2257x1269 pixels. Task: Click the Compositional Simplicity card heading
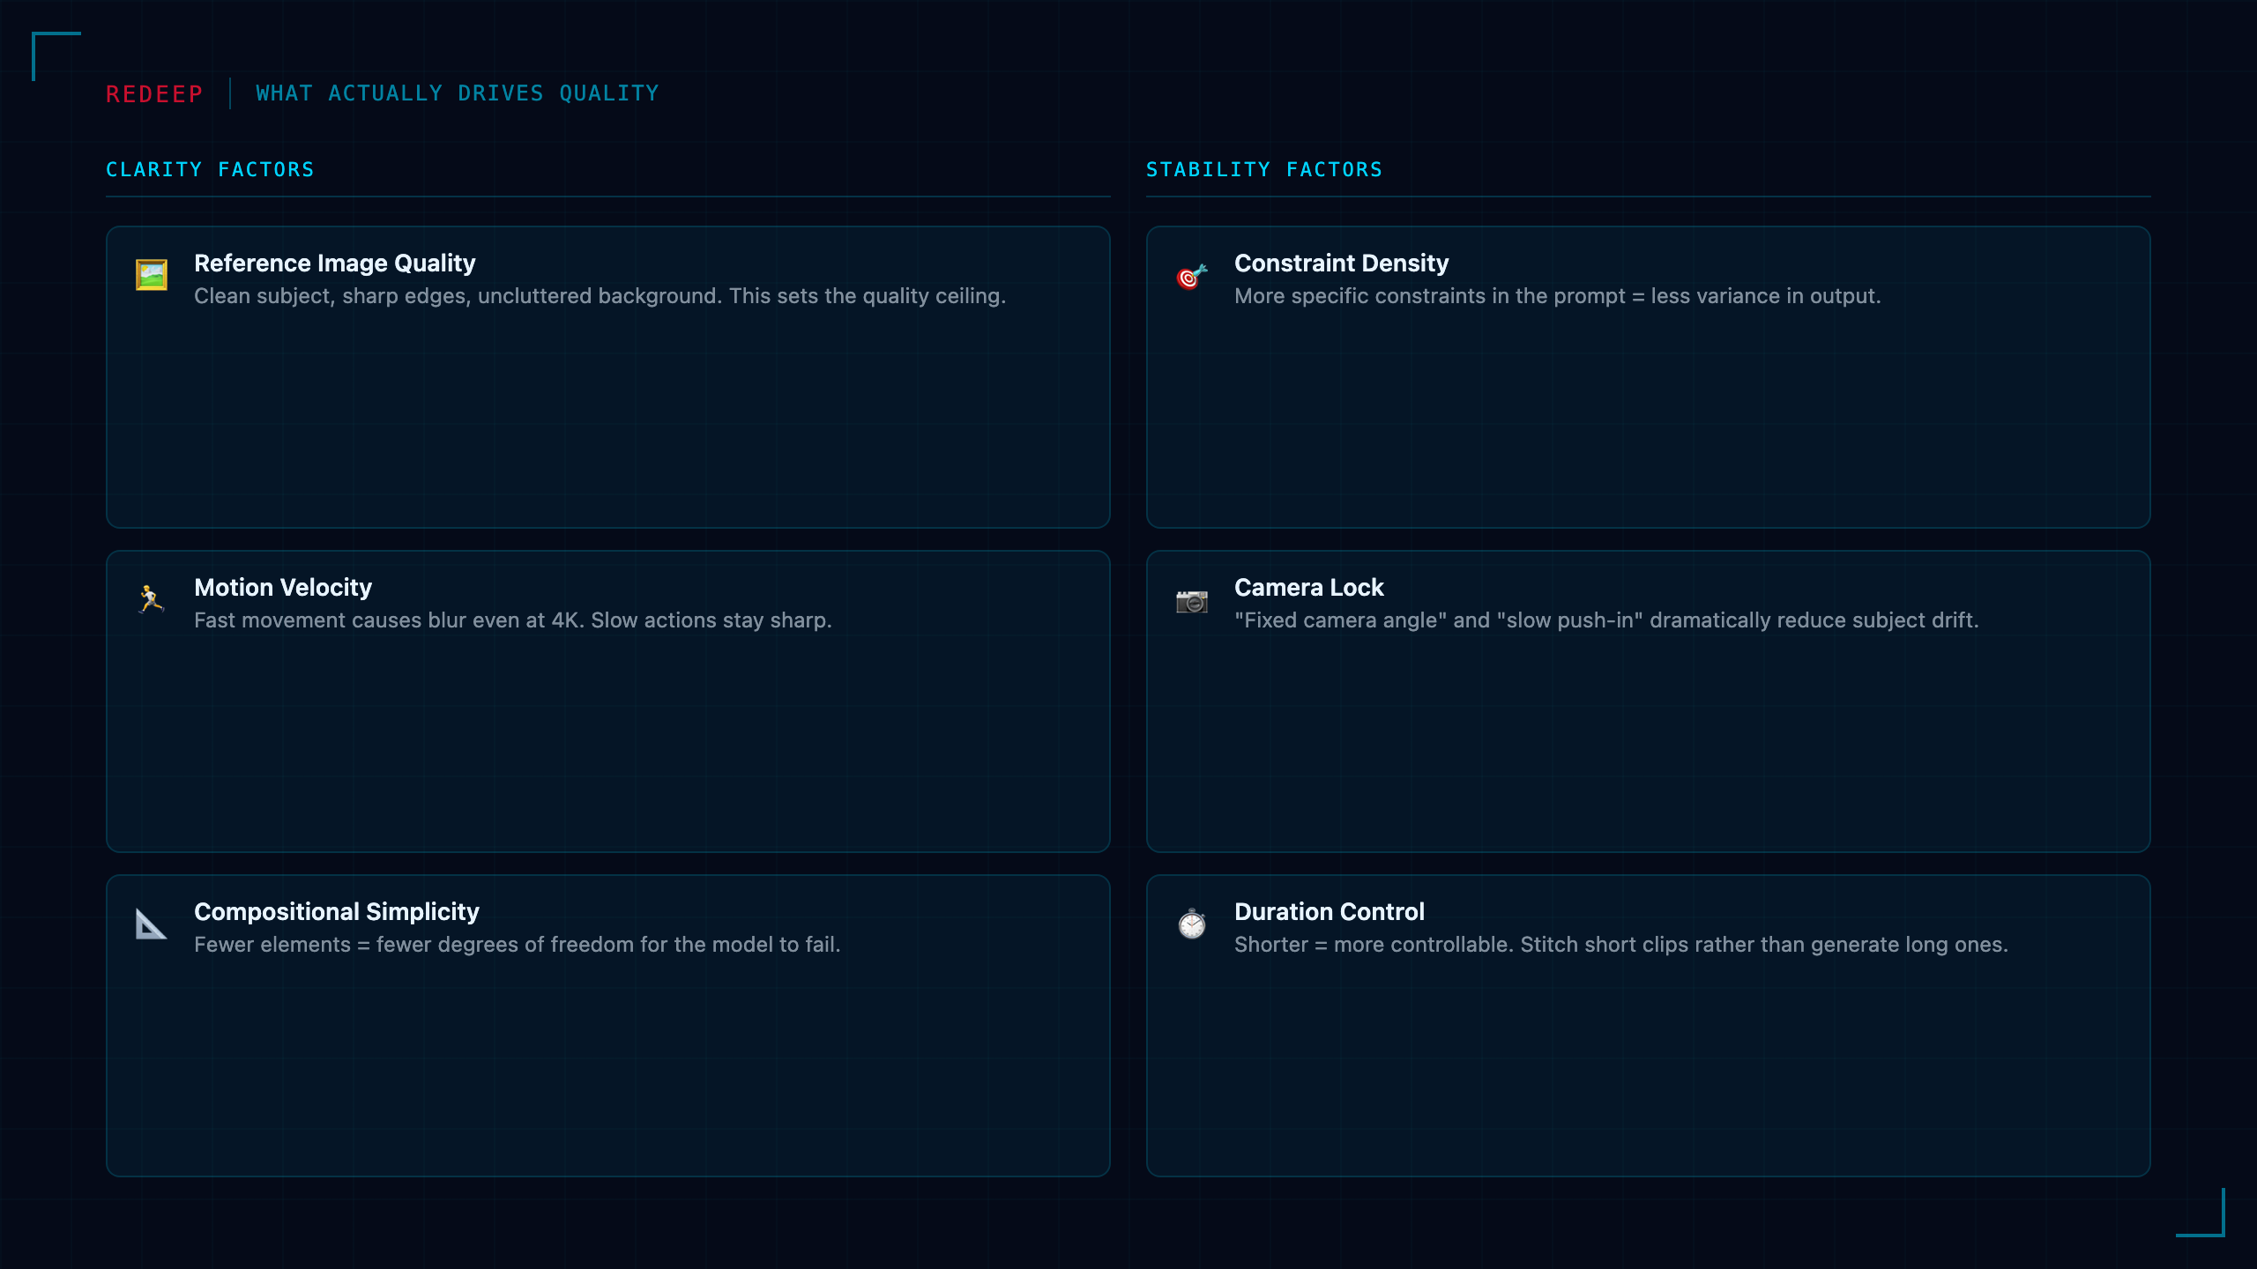(337, 911)
